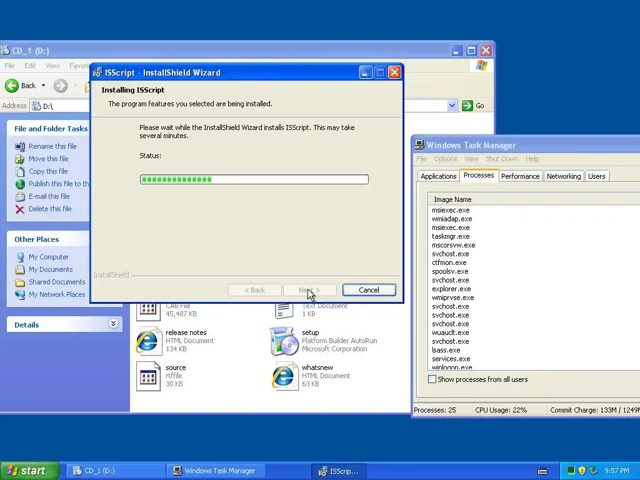
Task: Click the Move this file icon
Action: (x=20, y=159)
